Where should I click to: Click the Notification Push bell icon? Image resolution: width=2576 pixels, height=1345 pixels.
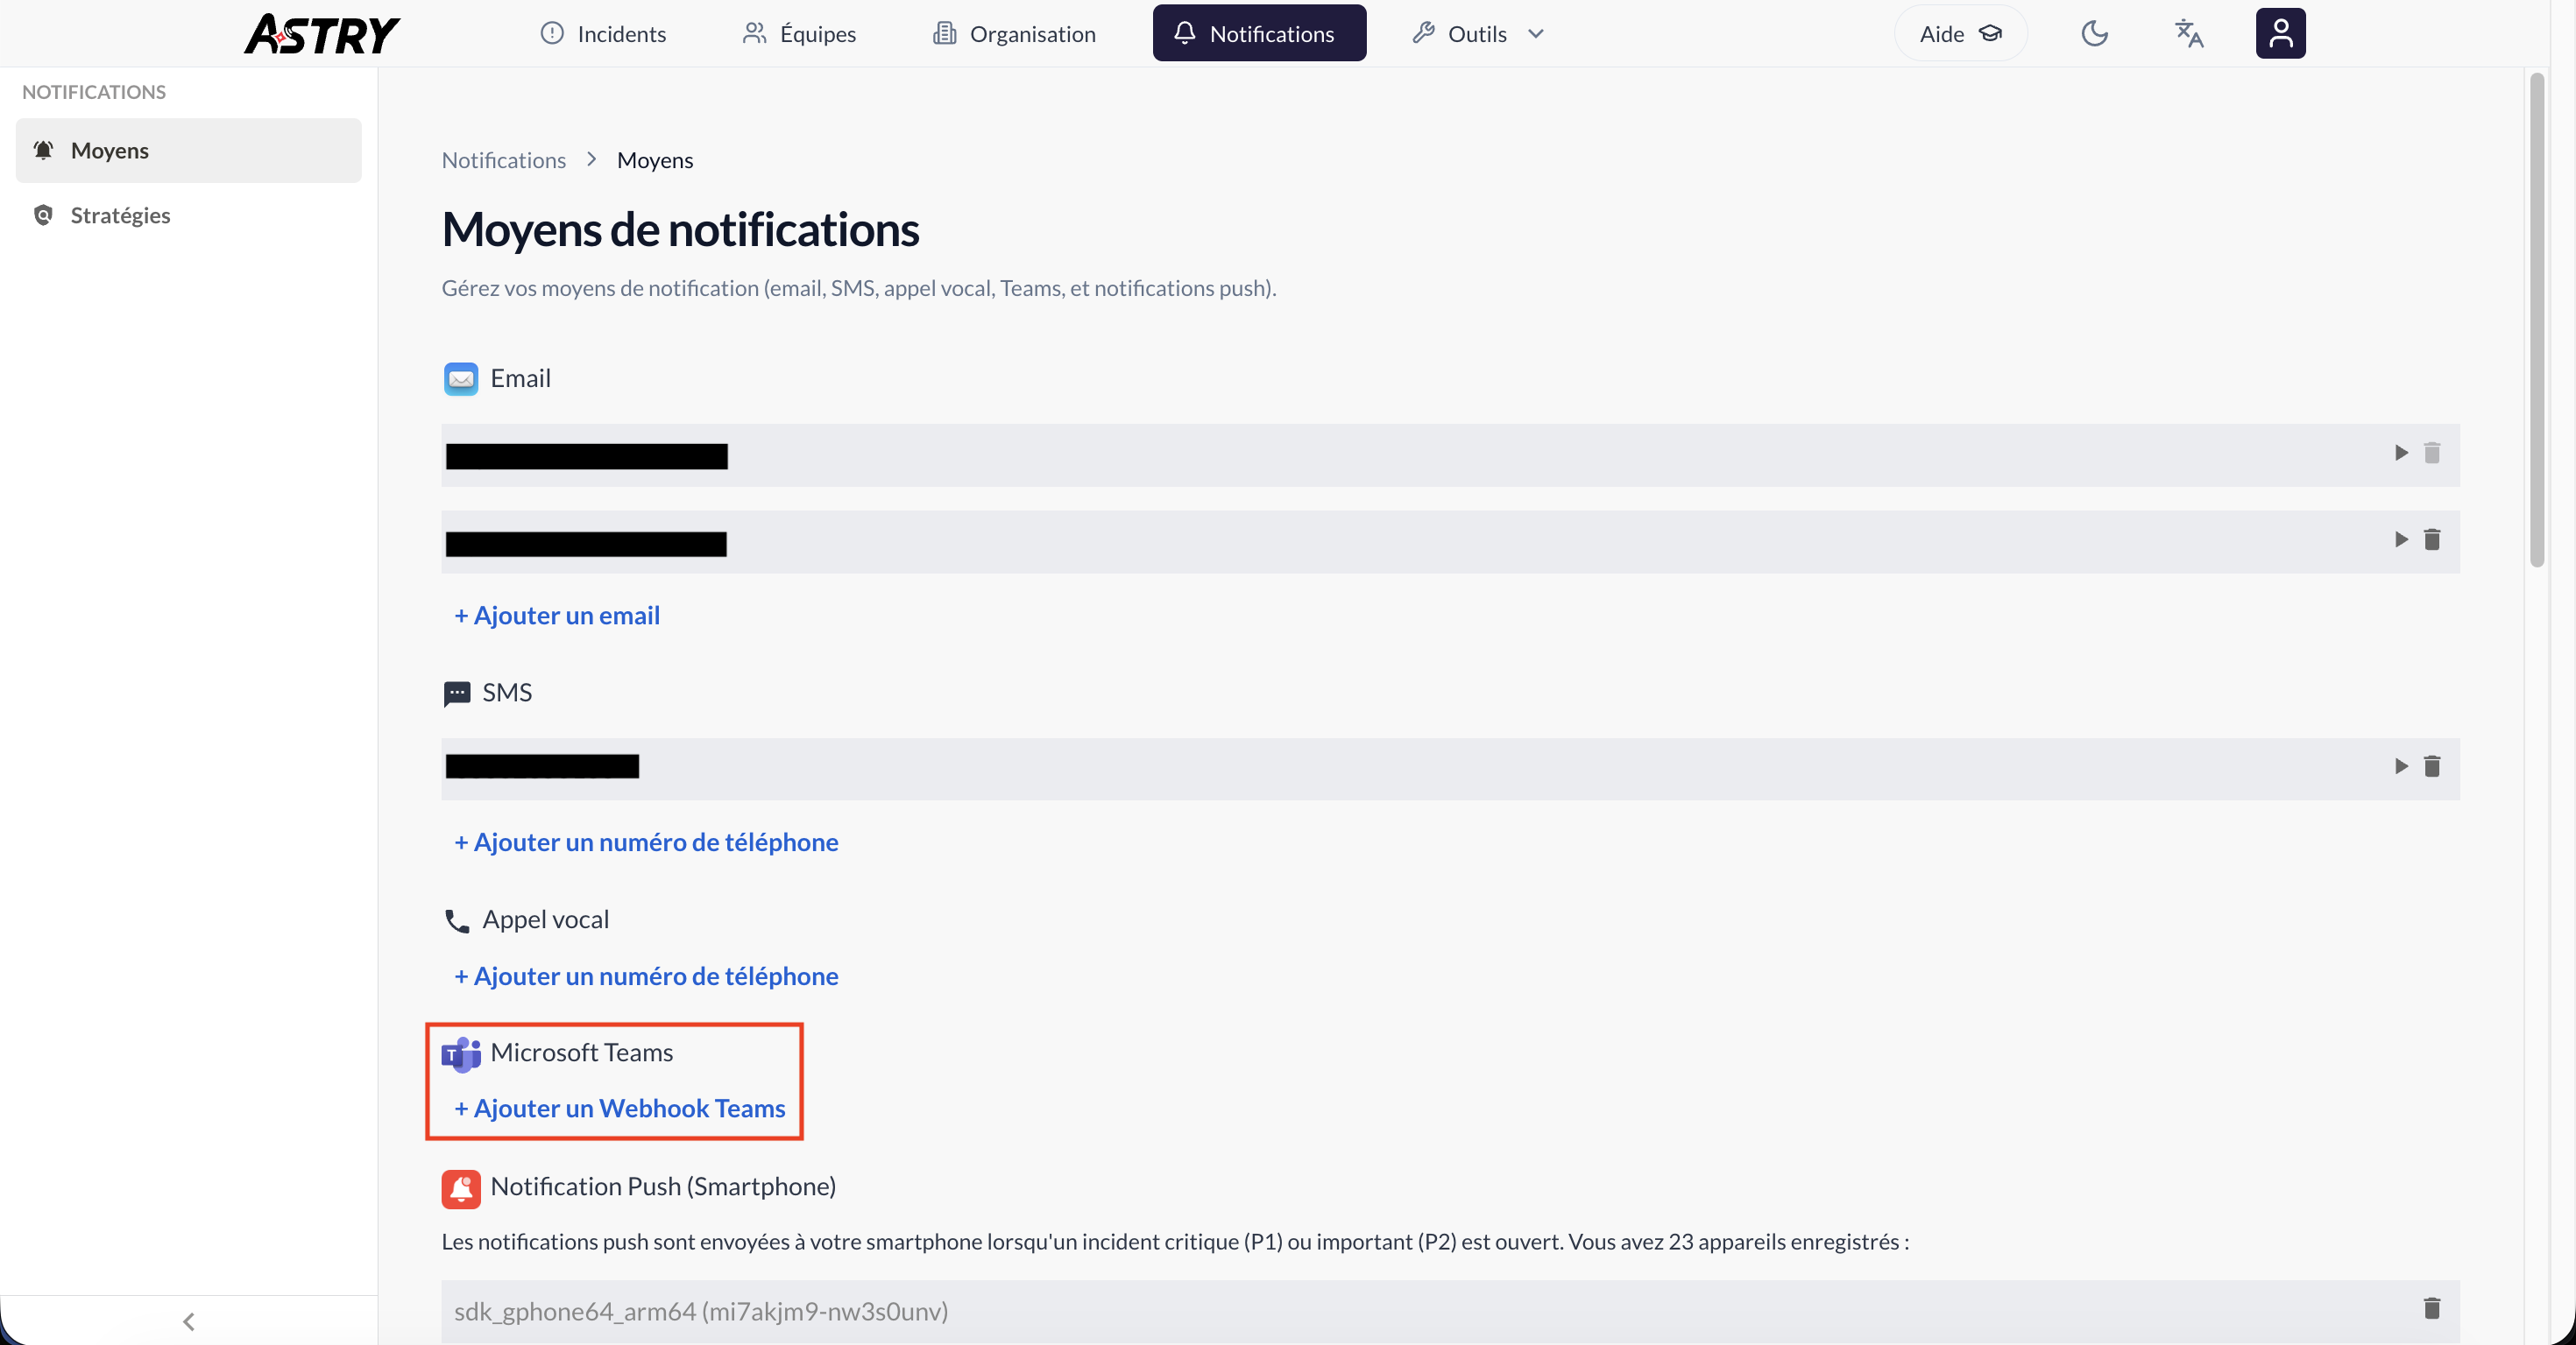pos(460,1188)
